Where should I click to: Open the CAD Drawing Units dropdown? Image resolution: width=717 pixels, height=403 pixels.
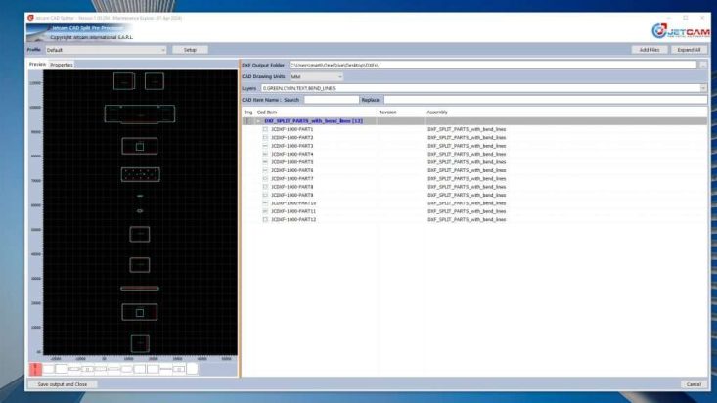tap(316, 77)
